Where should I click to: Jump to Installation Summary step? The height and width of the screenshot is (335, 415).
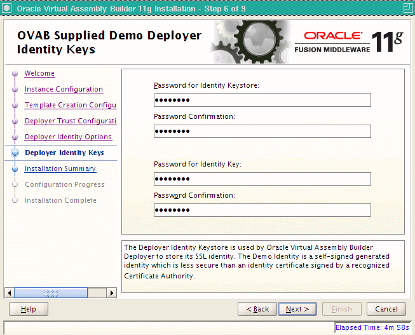(x=60, y=168)
